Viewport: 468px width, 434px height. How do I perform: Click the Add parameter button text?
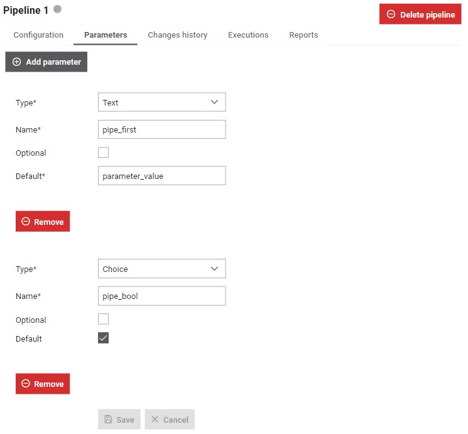point(53,62)
